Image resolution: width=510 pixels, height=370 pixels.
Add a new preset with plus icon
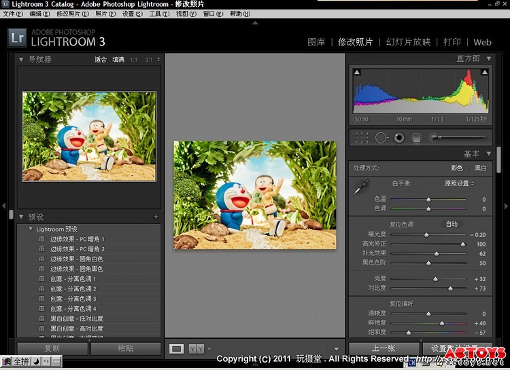click(x=156, y=217)
